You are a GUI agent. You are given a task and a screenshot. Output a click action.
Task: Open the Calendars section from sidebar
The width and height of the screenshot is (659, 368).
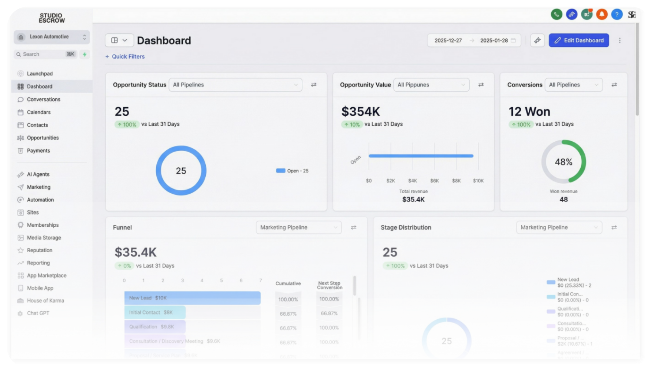point(38,112)
